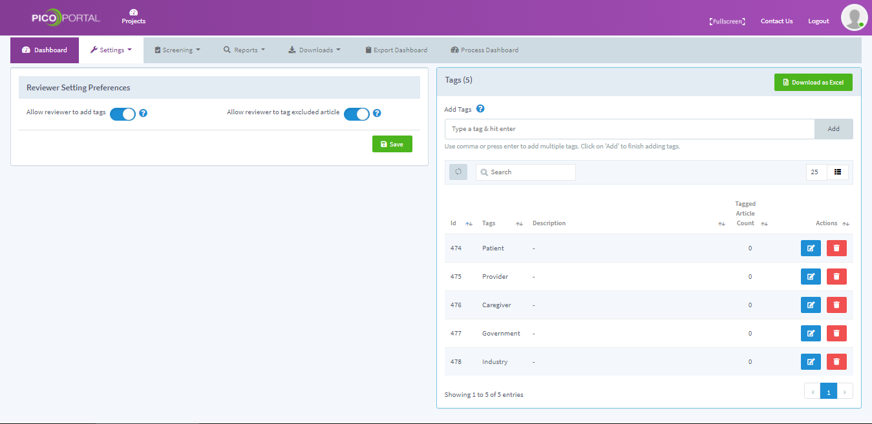The image size is (872, 424).
Task: Open the Screening dropdown menu
Action: pos(178,50)
